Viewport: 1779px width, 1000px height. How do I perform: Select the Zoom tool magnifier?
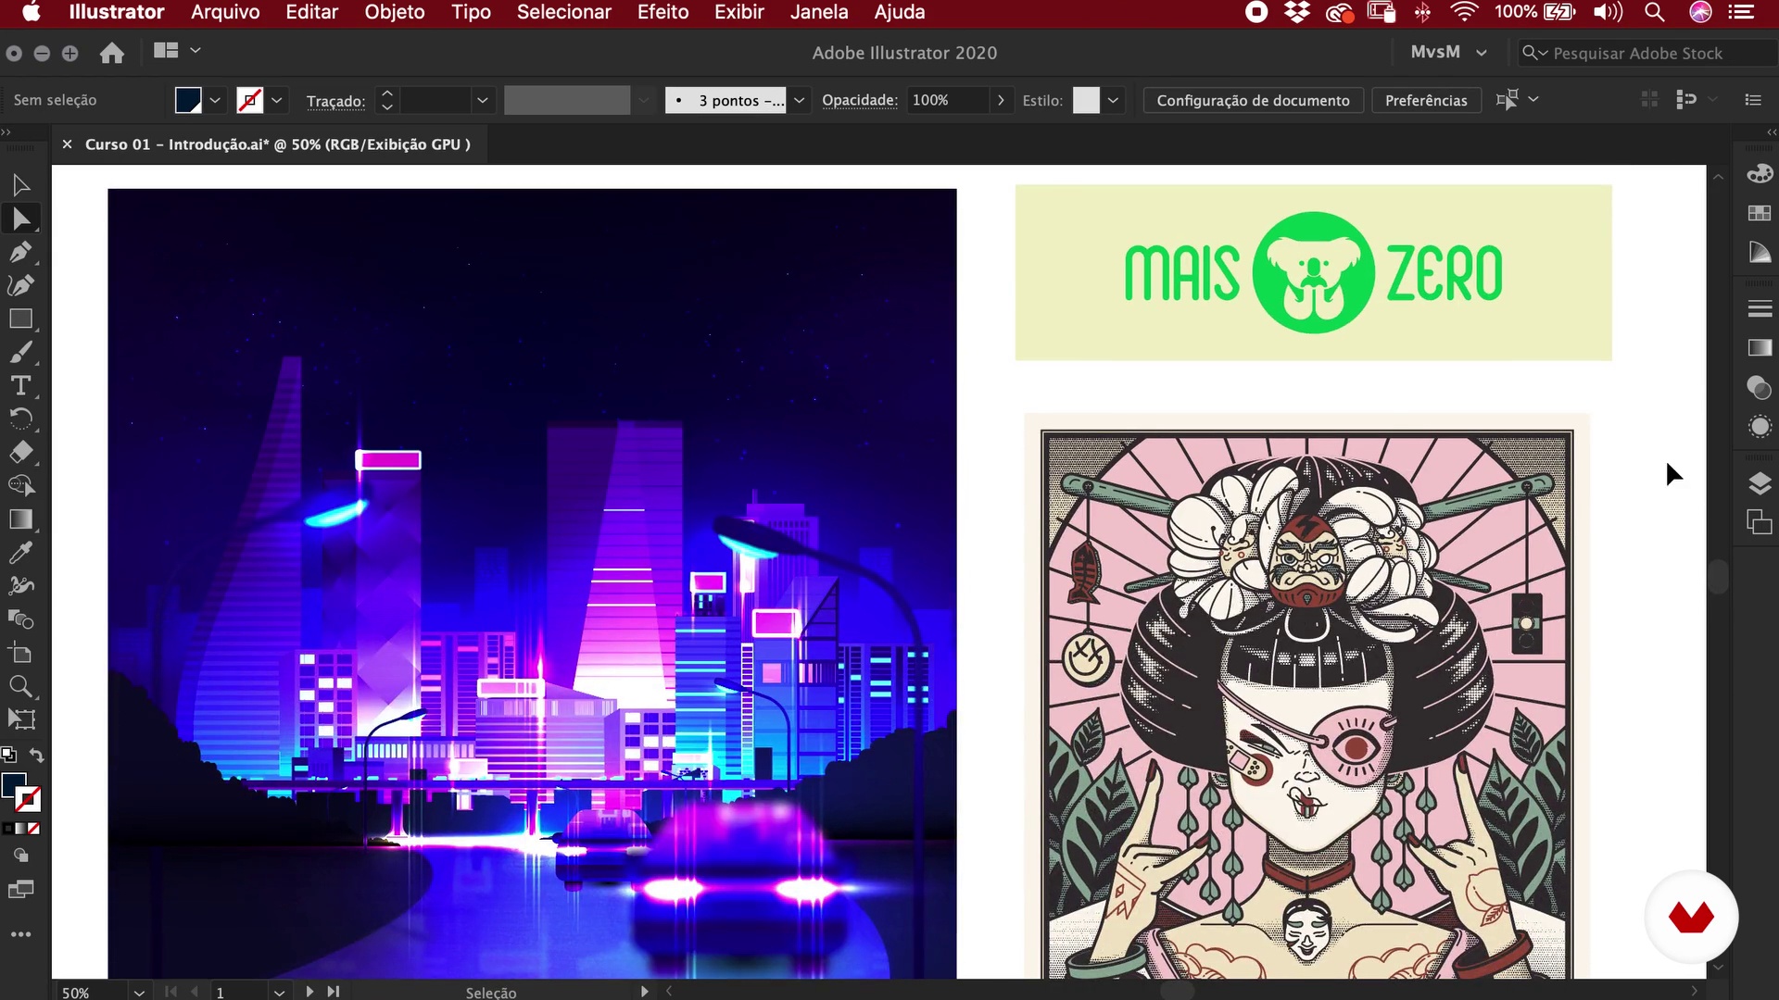point(20,686)
